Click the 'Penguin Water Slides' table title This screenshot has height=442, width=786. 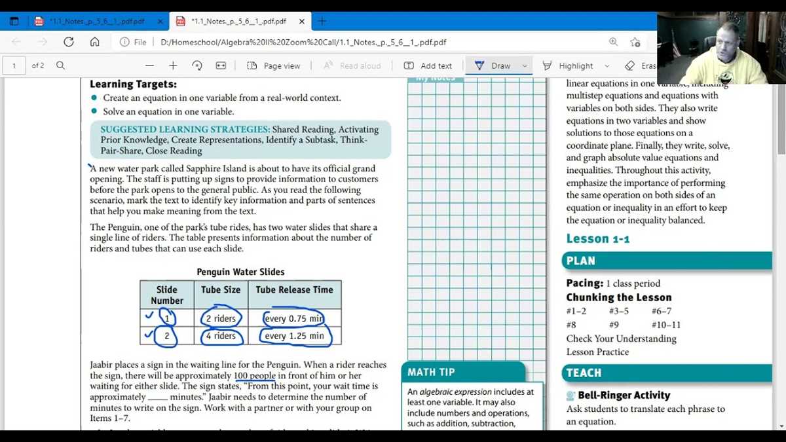[240, 272]
